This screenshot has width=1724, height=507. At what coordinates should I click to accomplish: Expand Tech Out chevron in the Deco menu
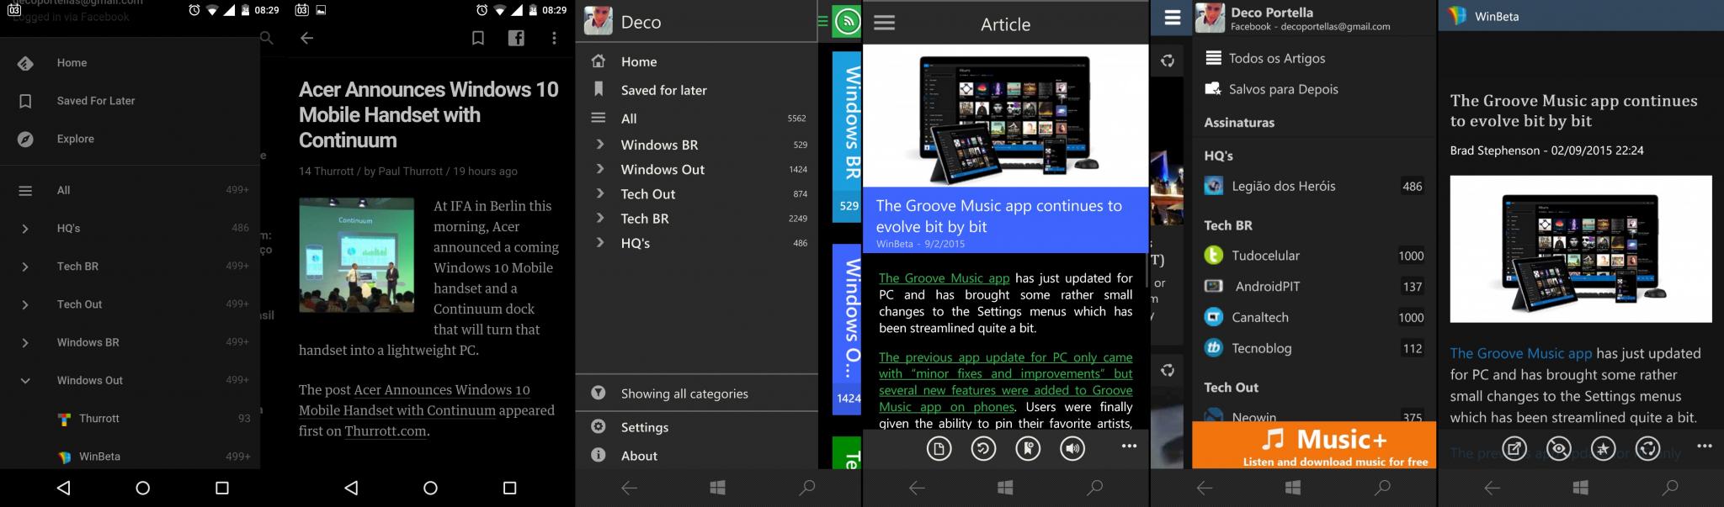pyautogui.click(x=599, y=193)
